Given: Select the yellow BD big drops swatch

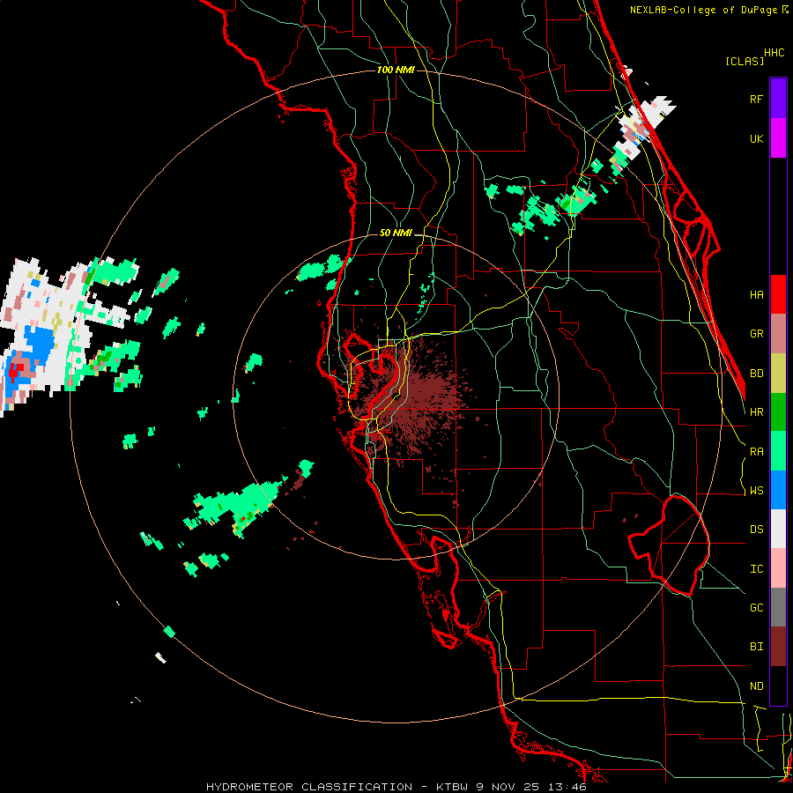Looking at the screenshot, I should click(778, 374).
